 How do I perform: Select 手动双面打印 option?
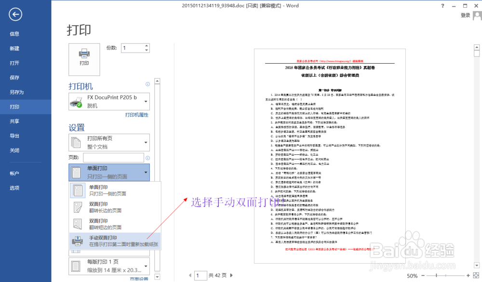click(115, 241)
